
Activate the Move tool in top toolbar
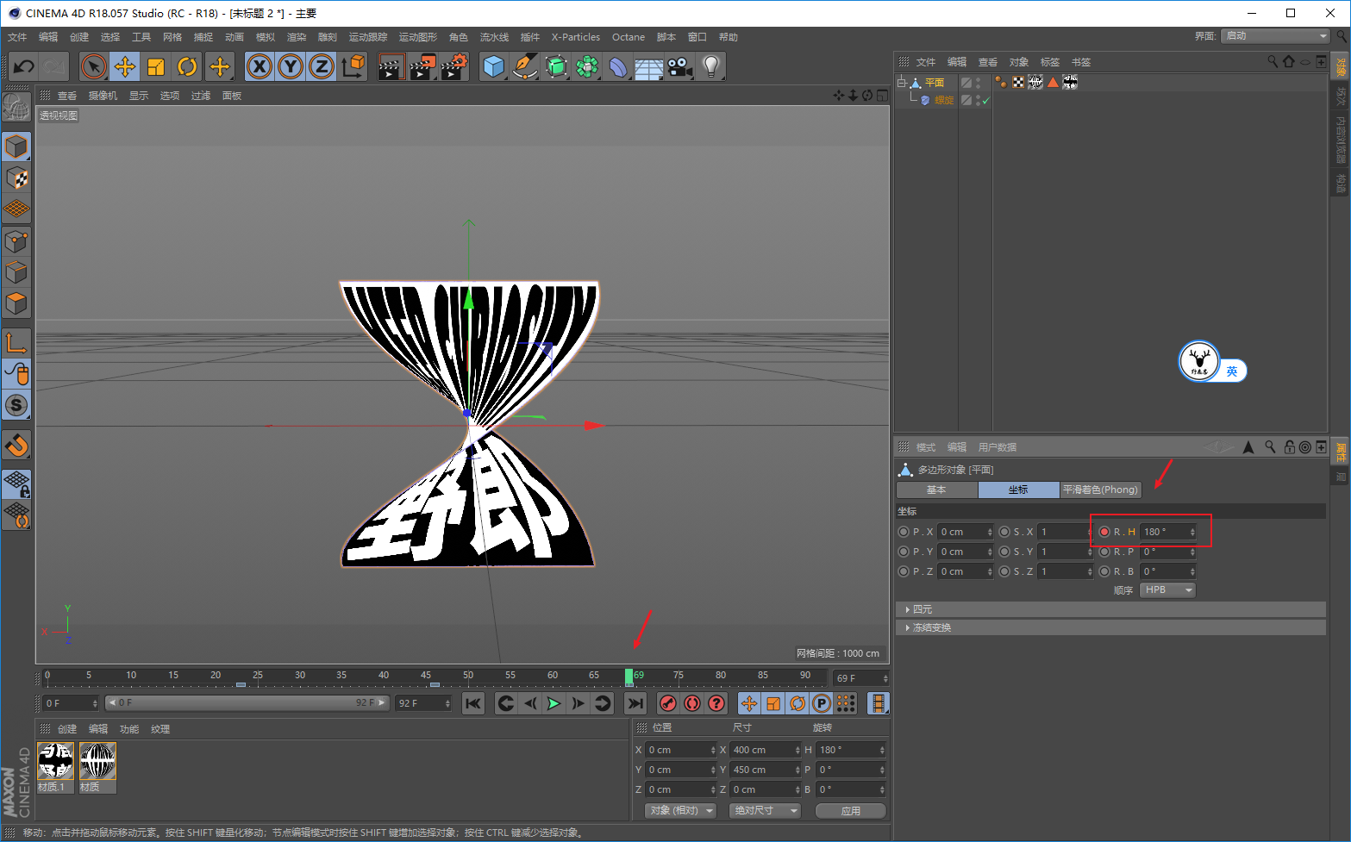[125, 66]
